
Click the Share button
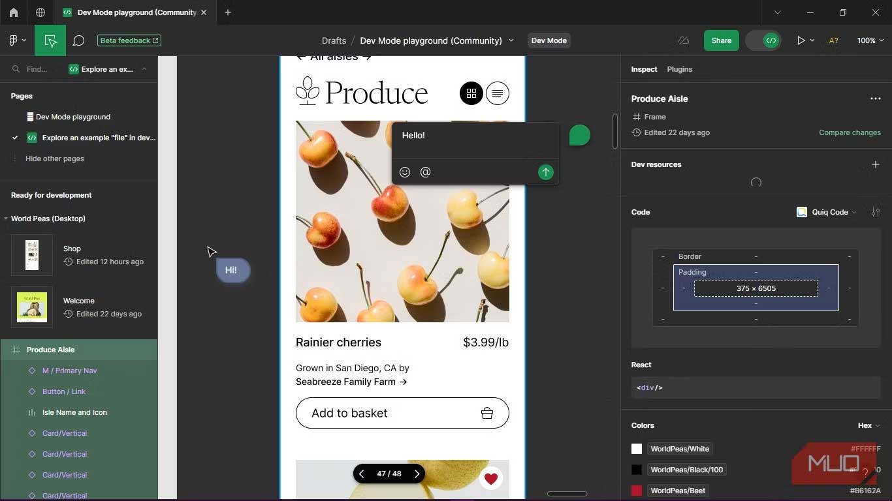pos(721,40)
